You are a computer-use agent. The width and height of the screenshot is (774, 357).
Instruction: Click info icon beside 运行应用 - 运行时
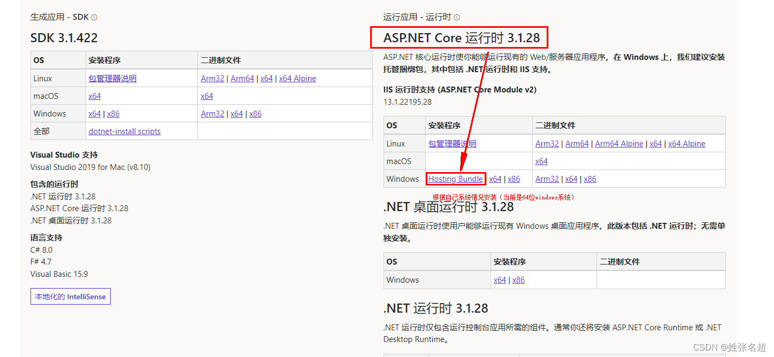[457, 17]
